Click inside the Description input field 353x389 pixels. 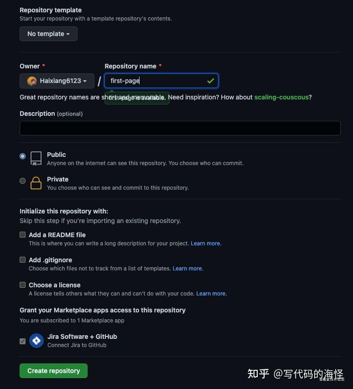[x=180, y=128]
